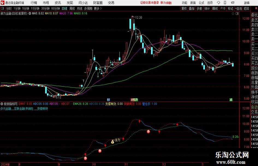Click the 标记 mark button
Image resolution: width=258 pixels, height=166 pixels.
pos(230,8)
